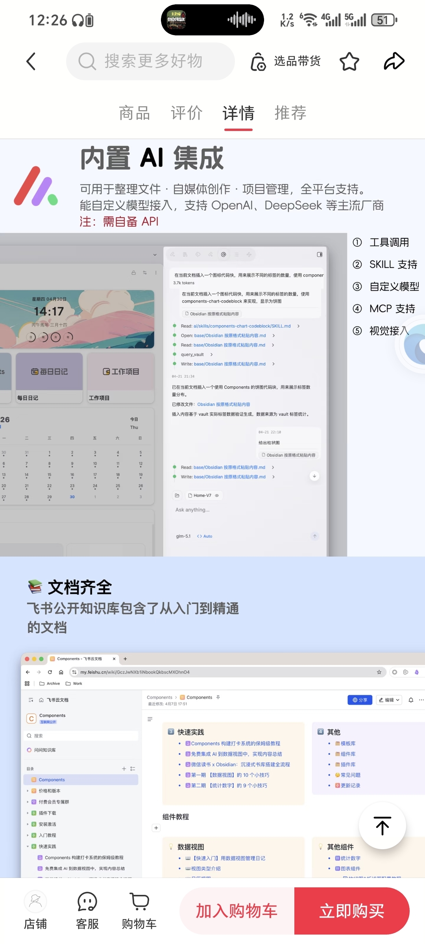This screenshot has width=425, height=944.
Task: Switch to the 评价 tab
Action: [x=187, y=113]
